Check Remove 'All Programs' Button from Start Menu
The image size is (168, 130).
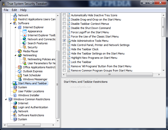64,66
